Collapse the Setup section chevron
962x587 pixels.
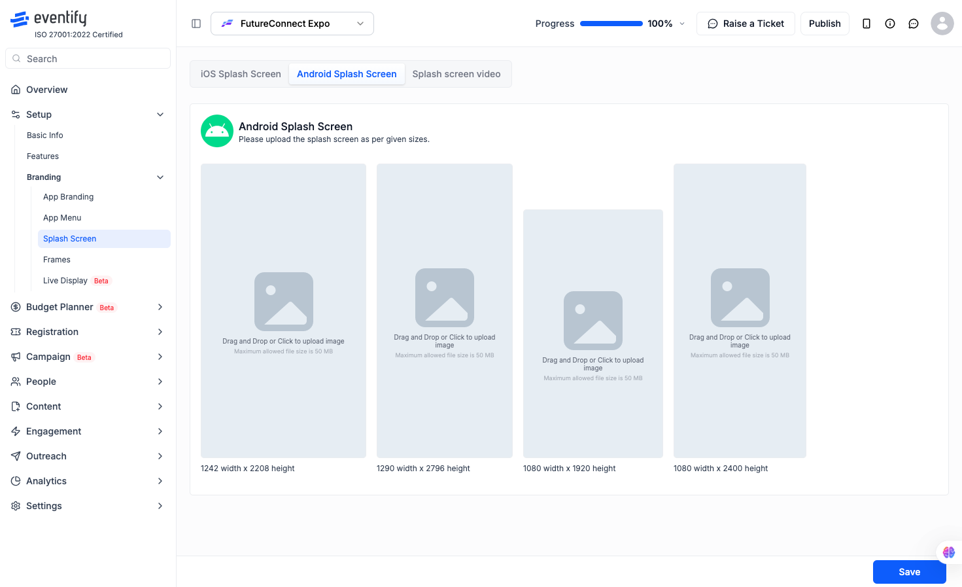click(160, 115)
